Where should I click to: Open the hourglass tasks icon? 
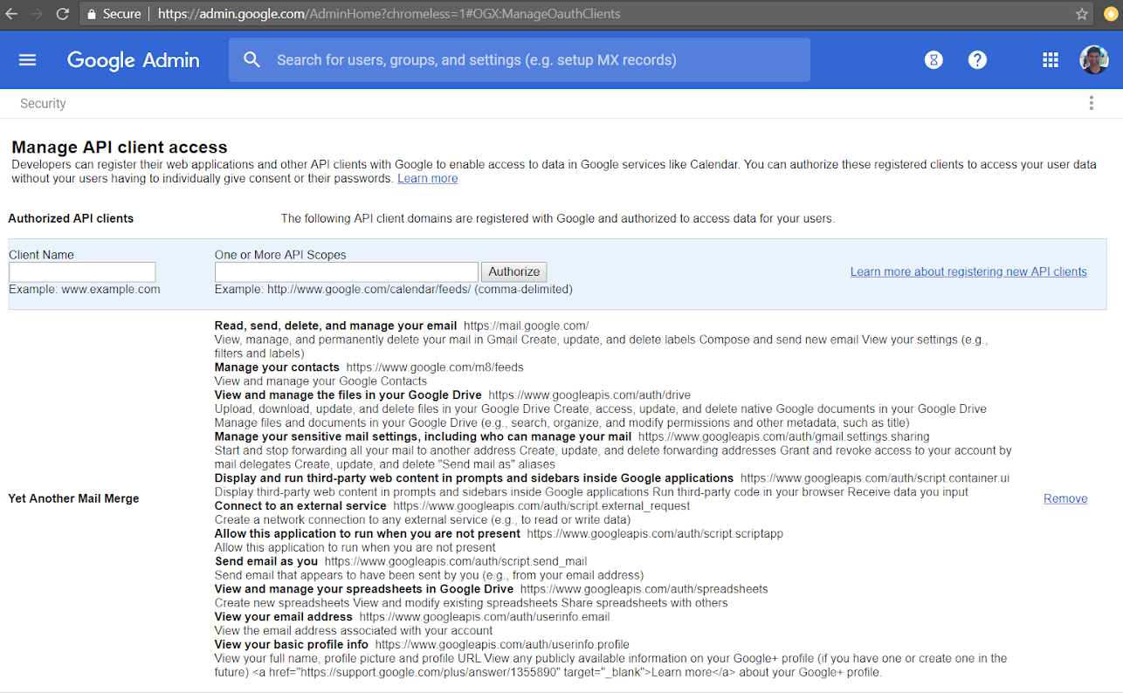coord(934,60)
